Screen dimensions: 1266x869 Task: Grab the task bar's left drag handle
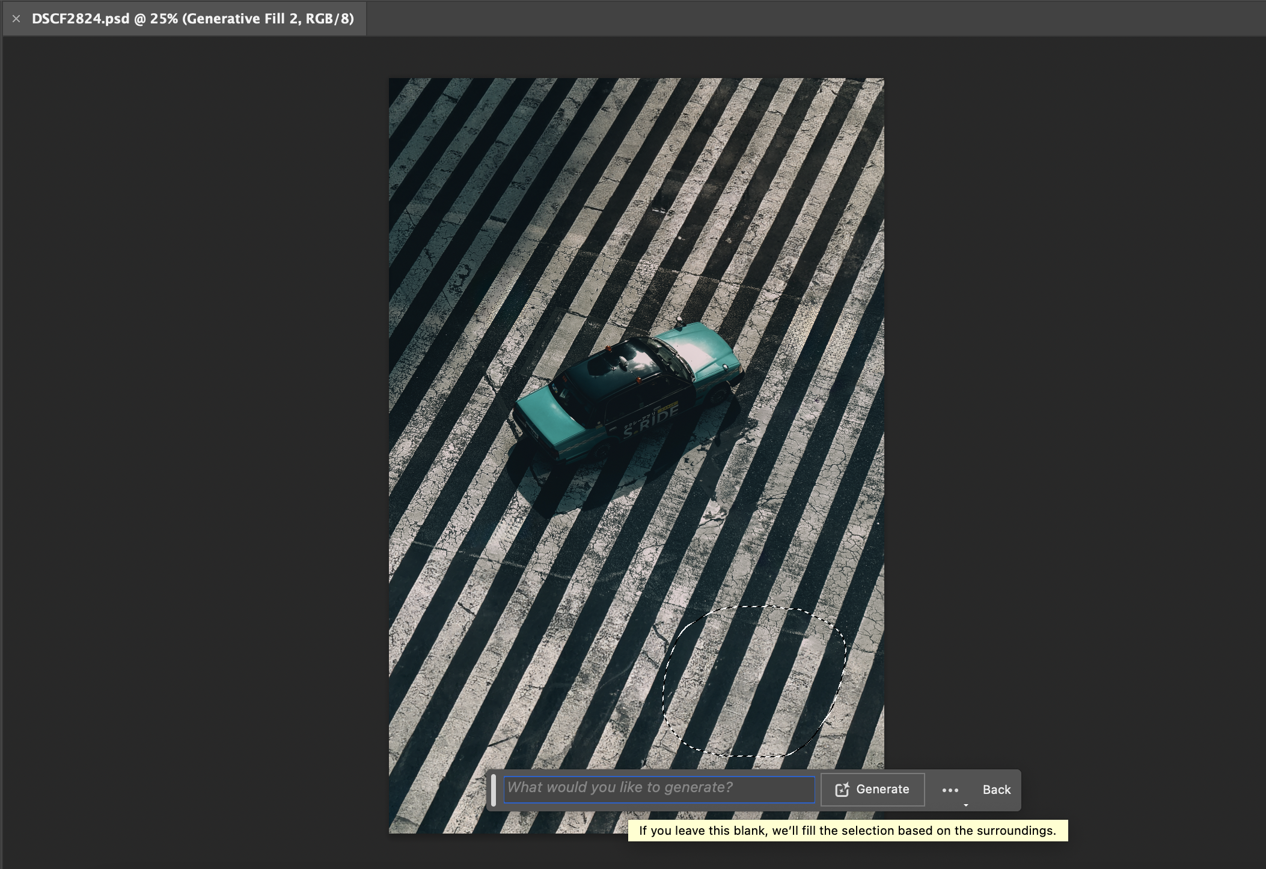(x=494, y=790)
